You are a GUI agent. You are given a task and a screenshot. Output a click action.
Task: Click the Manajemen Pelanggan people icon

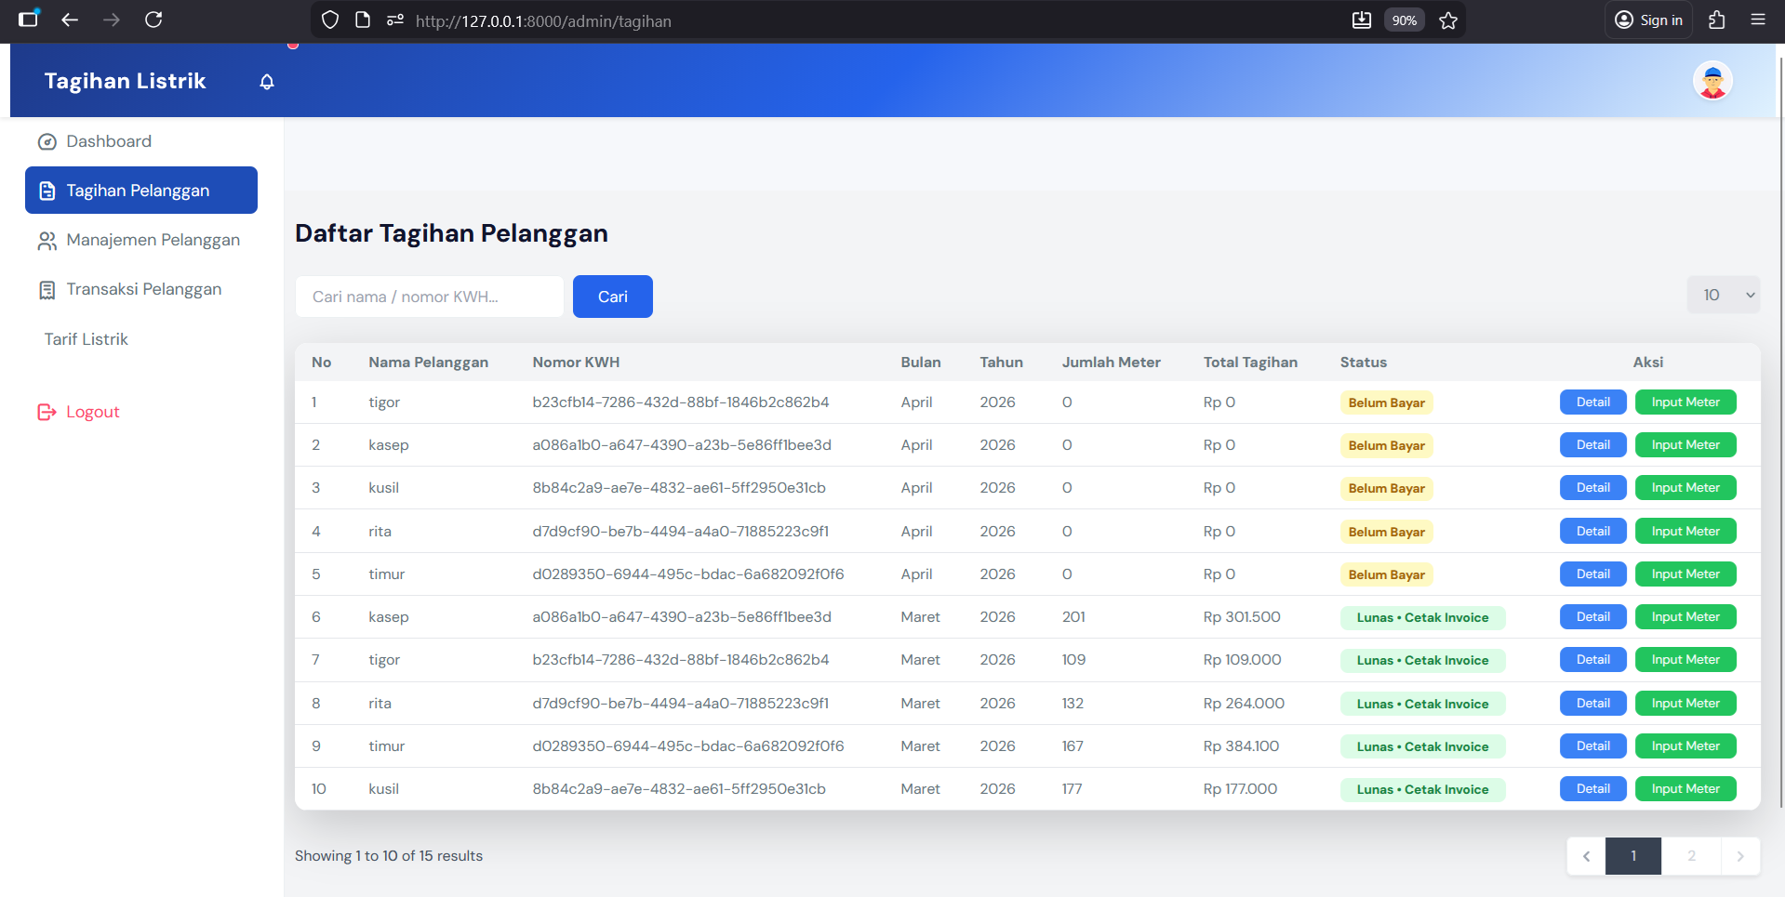coord(47,241)
